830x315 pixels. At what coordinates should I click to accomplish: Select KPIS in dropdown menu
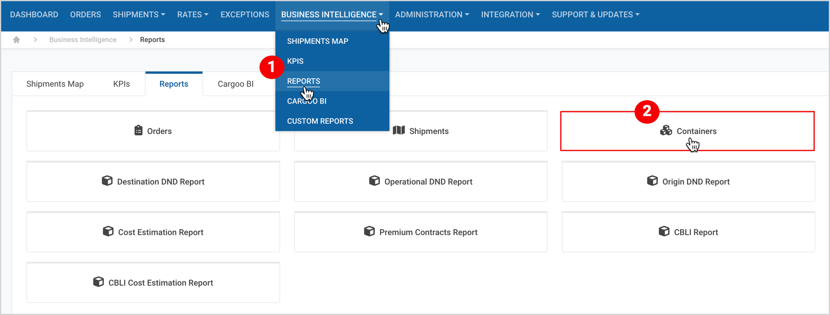[x=332, y=61]
